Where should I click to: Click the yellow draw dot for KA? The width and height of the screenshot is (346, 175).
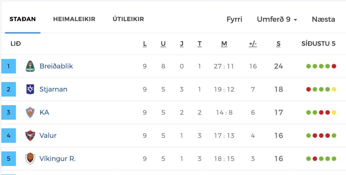coord(334,112)
